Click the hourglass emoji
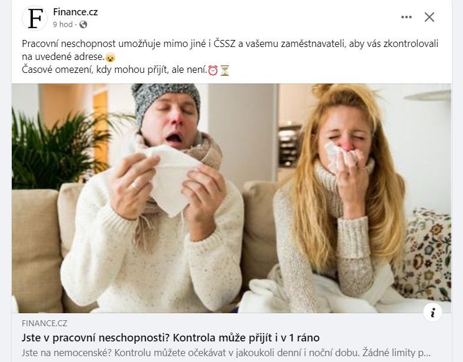The image size is (463, 362). point(225,70)
